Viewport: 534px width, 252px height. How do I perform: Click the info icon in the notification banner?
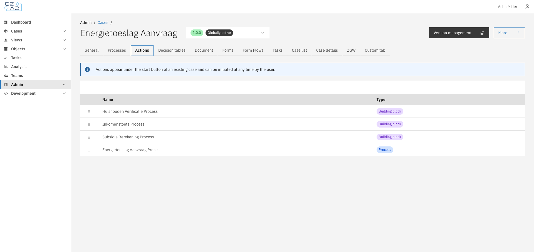[87, 69]
